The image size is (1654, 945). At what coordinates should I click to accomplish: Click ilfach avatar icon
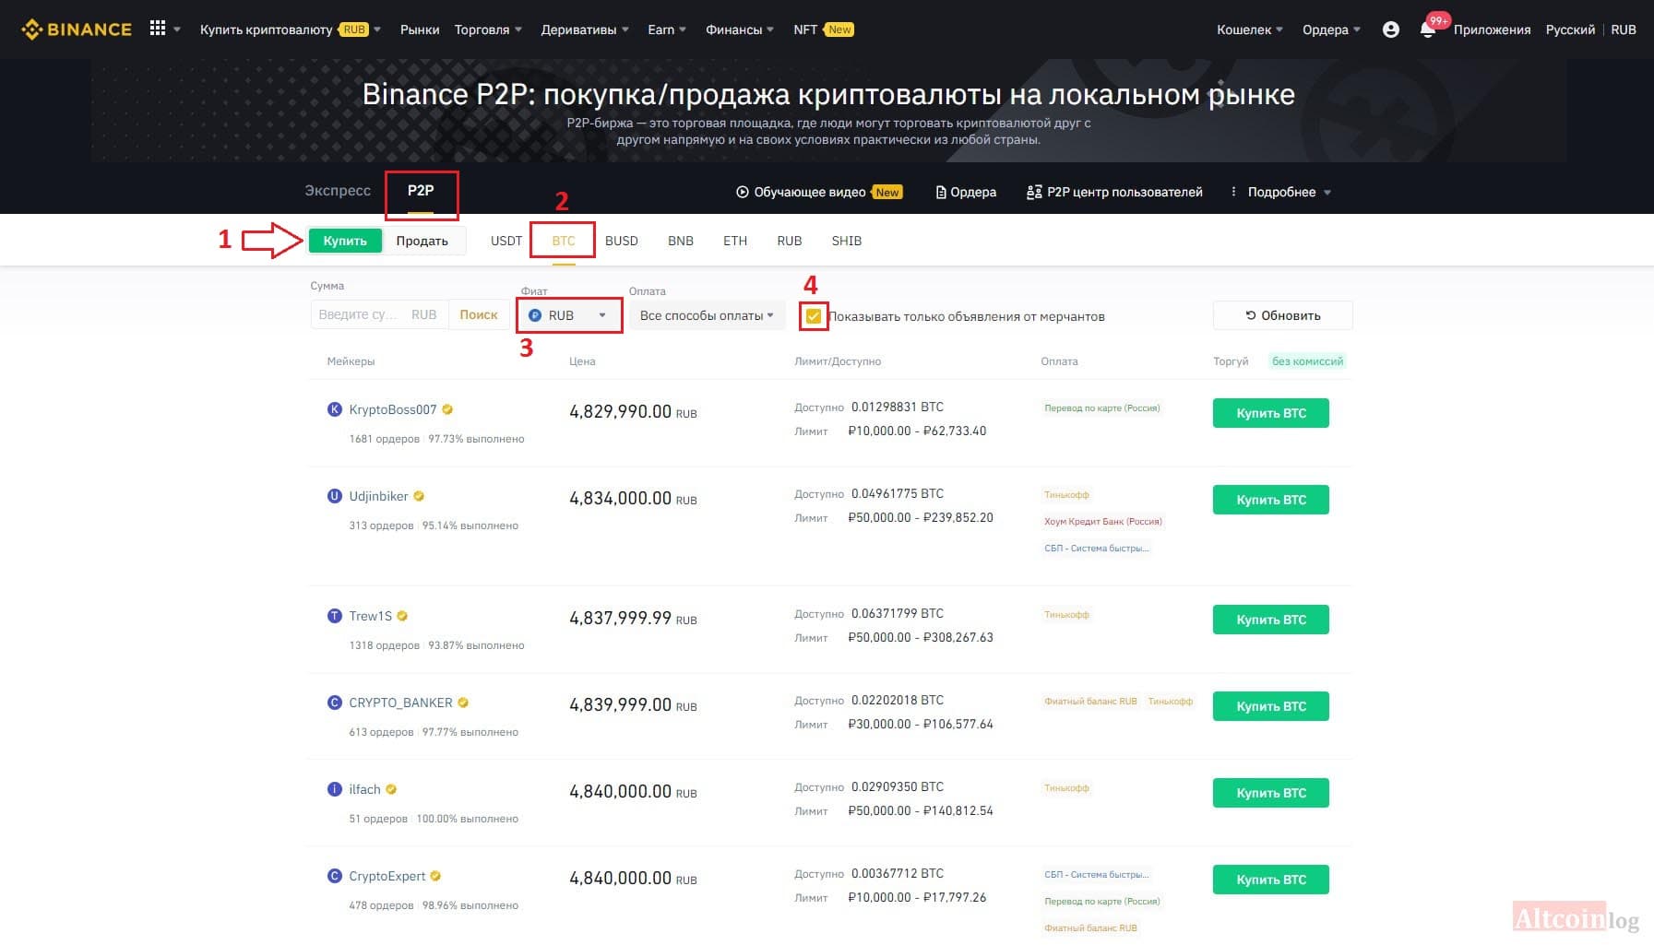point(335,789)
